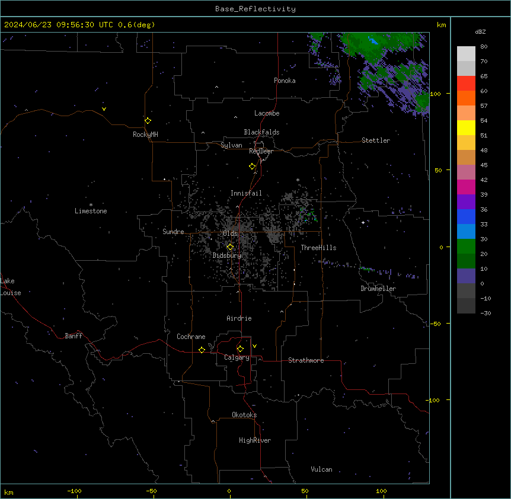
Task: Click the Ponoka city label
Action: (x=285, y=81)
